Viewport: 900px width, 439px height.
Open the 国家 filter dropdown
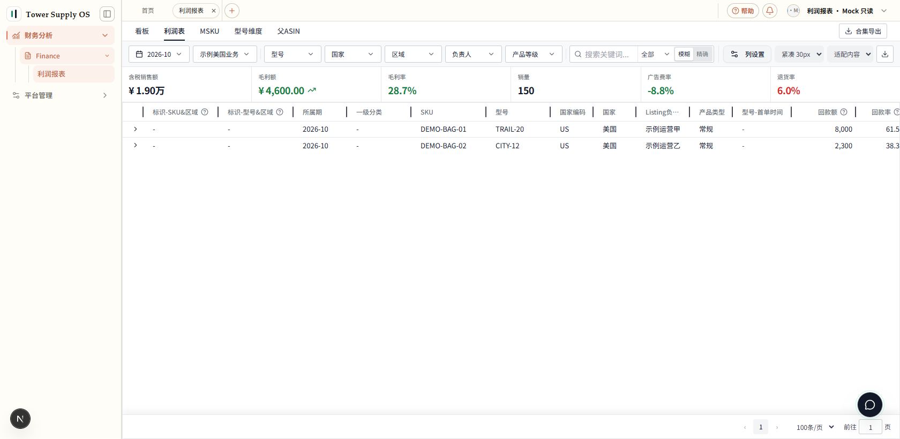click(x=352, y=54)
